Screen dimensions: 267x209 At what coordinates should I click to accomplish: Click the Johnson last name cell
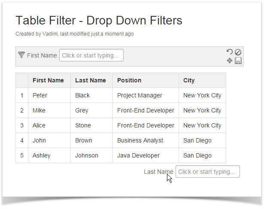(x=86, y=155)
